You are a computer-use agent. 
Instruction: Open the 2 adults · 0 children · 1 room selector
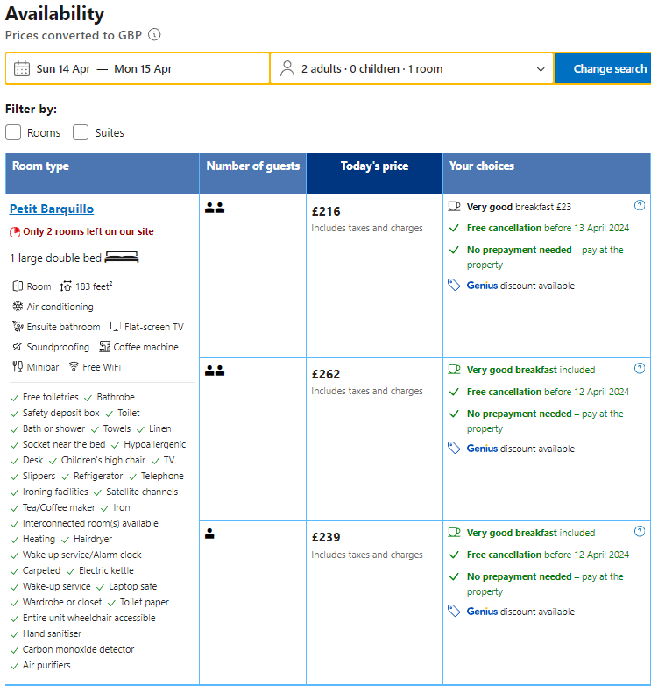(412, 68)
